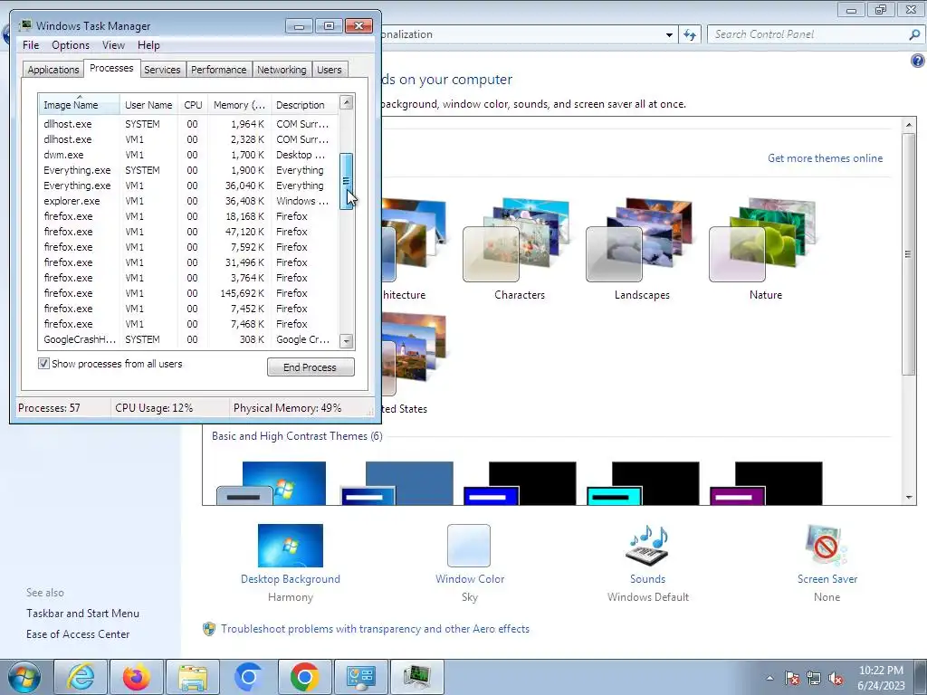The width and height of the screenshot is (927, 695).
Task: Sort processes by CPU column
Action: (193, 105)
